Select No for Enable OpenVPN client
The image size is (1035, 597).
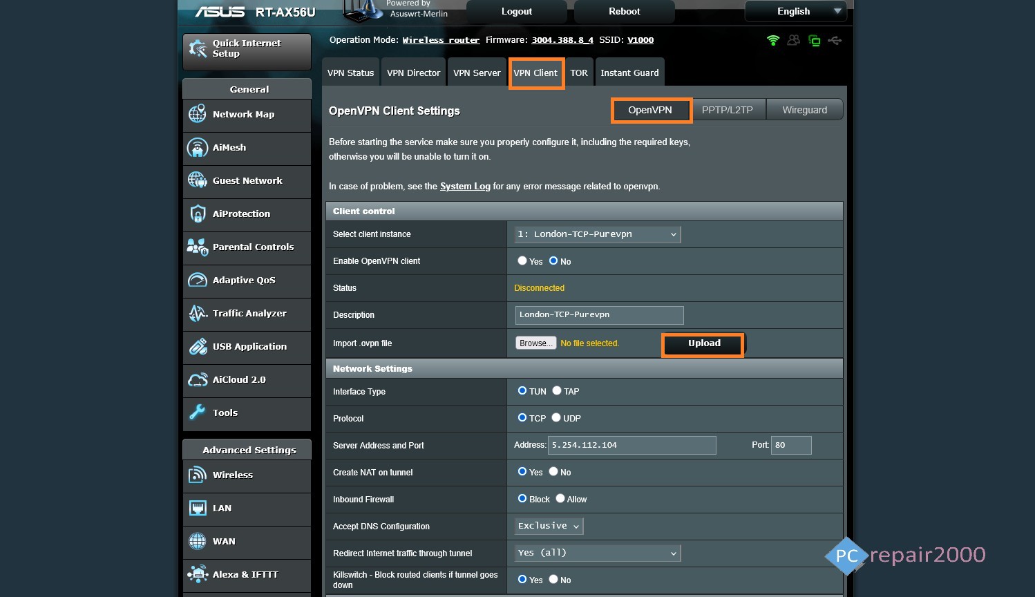(x=553, y=260)
